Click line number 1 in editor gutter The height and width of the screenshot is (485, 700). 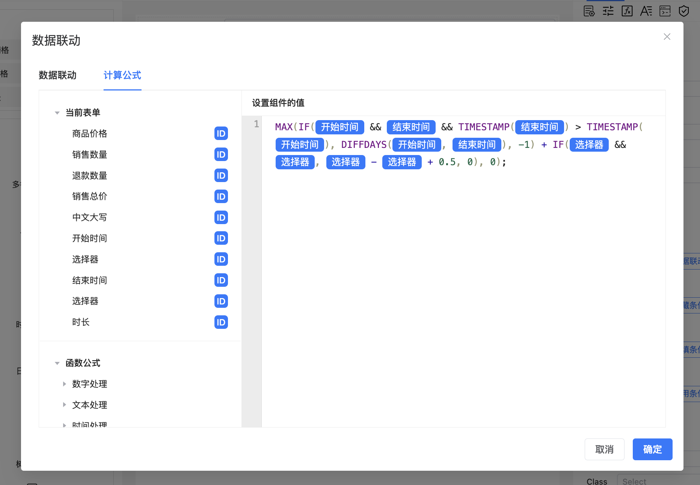(256, 124)
